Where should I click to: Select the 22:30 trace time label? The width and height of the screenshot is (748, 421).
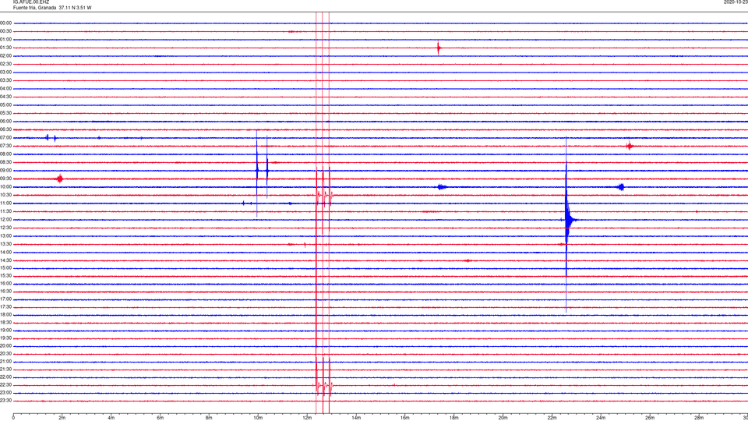(5, 385)
